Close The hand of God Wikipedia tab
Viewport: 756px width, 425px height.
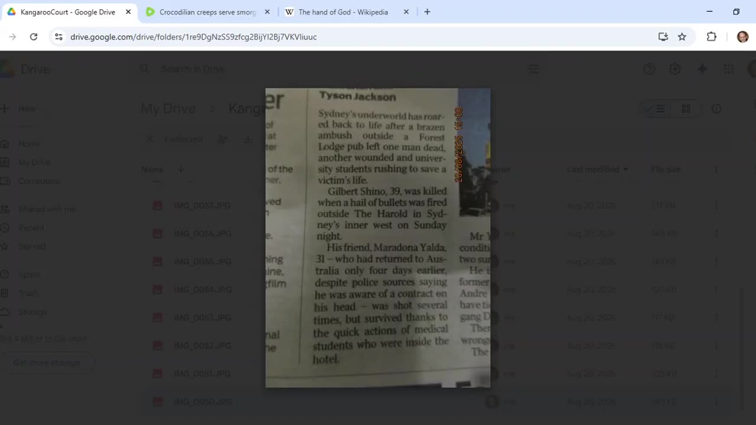point(406,12)
